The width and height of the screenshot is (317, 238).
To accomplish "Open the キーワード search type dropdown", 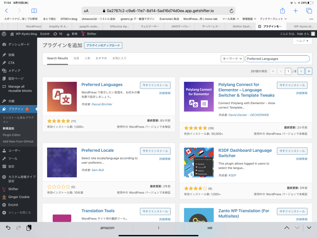I will pos(232,59).
